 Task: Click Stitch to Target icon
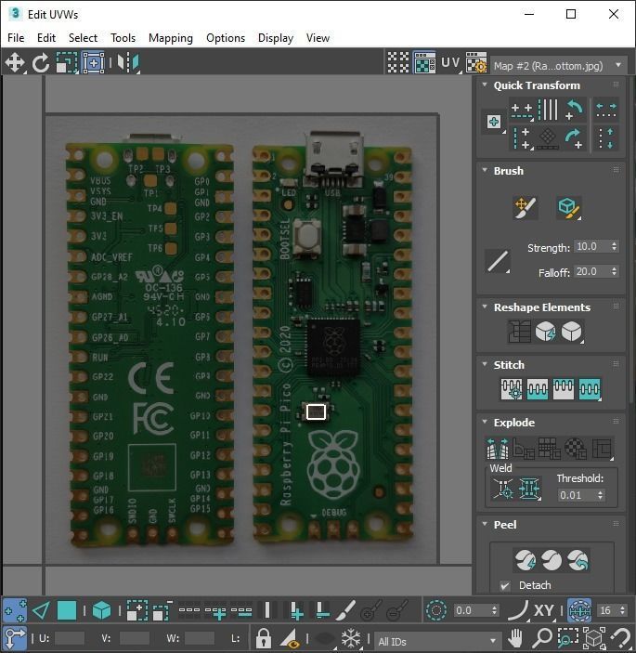[512, 389]
